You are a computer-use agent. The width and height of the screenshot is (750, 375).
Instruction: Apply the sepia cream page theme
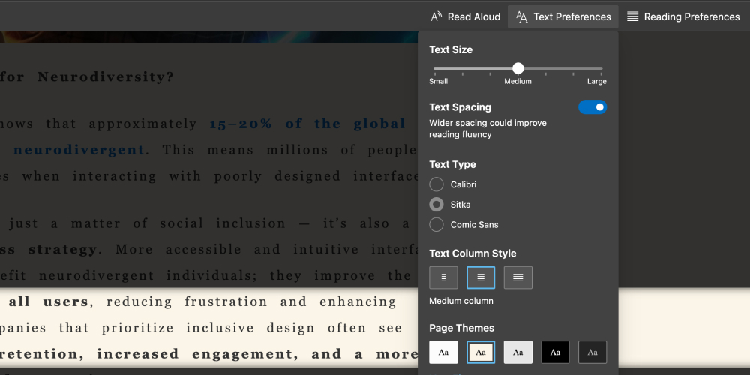(x=481, y=352)
